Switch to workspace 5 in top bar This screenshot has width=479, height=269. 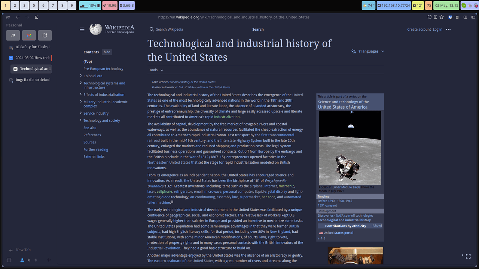(x=34, y=6)
